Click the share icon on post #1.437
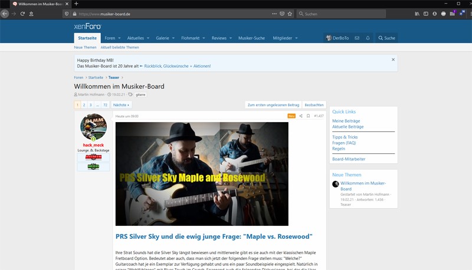The width and height of the screenshot is (472, 270). tap(301, 116)
